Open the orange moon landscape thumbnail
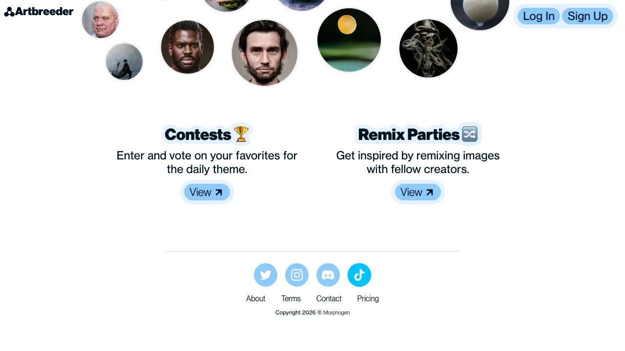The height and width of the screenshot is (351, 625). click(x=349, y=40)
